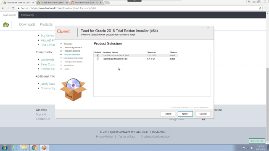Bookmark page with star icon

coord(260,8)
